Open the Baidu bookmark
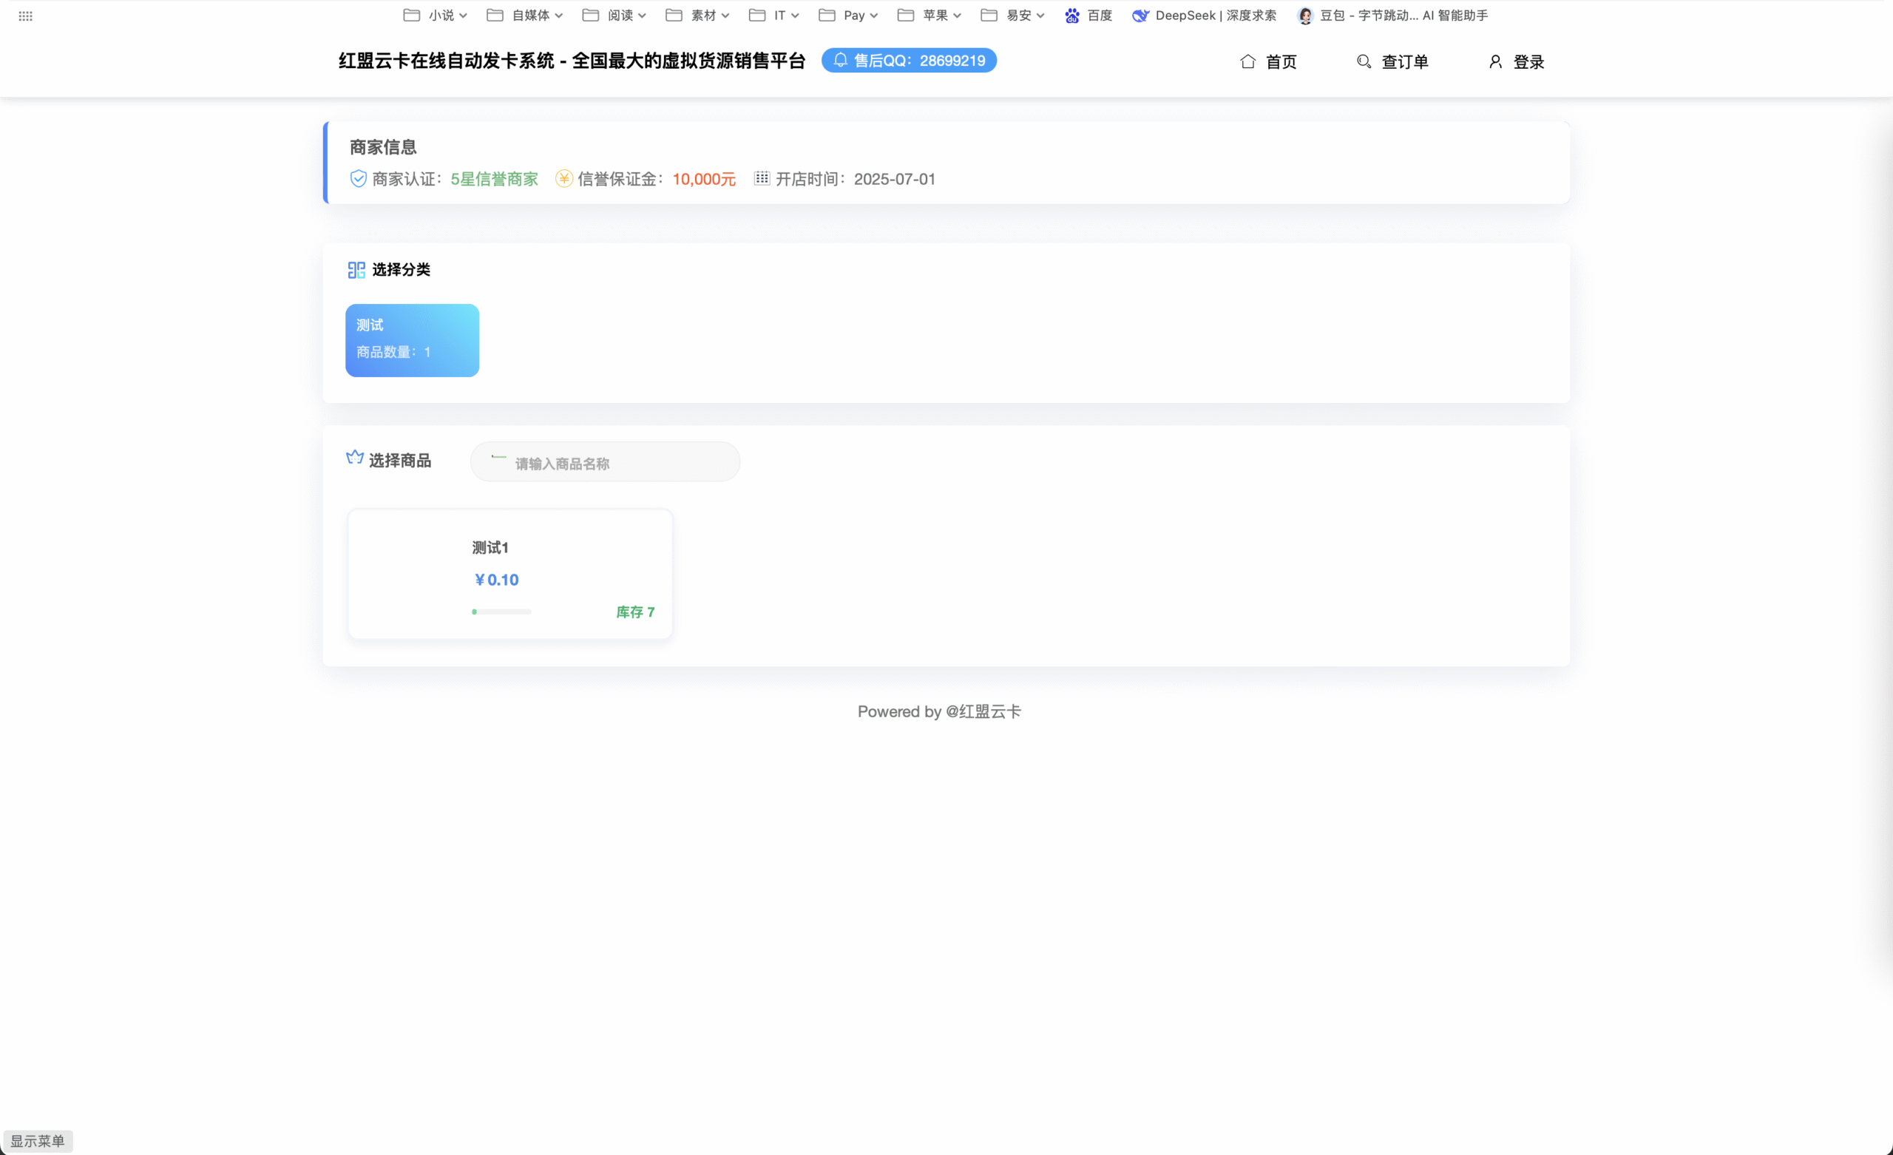 click(x=1088, y=16)
